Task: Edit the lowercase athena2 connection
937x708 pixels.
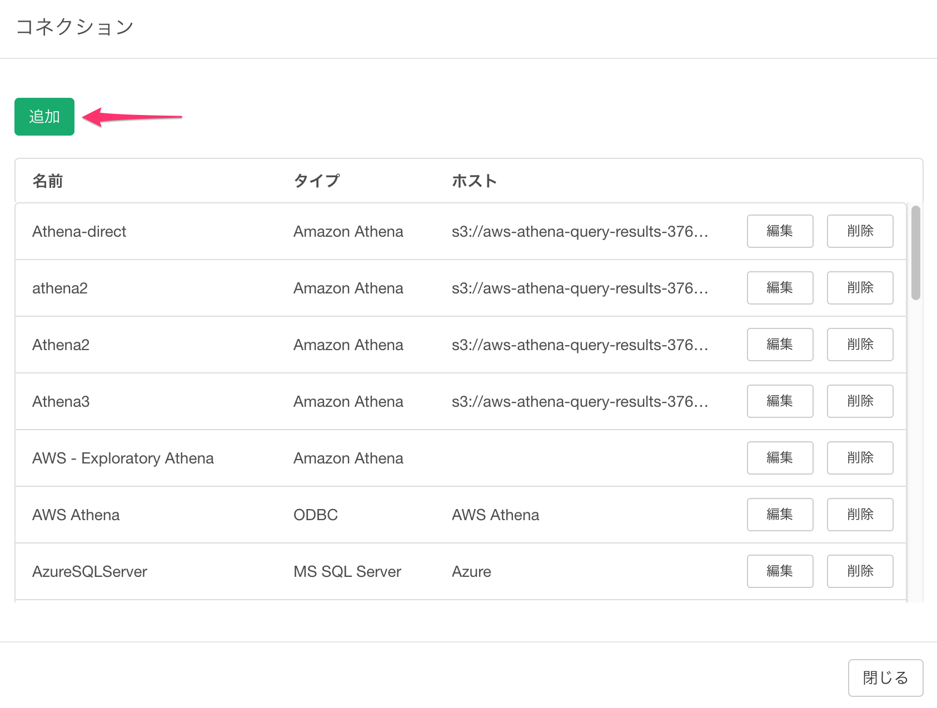Action: [x=780, y=288]
